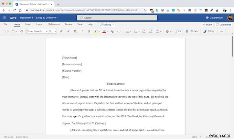Apply the yellow text highlight color

pyautogui.click(x=96, y=31)
